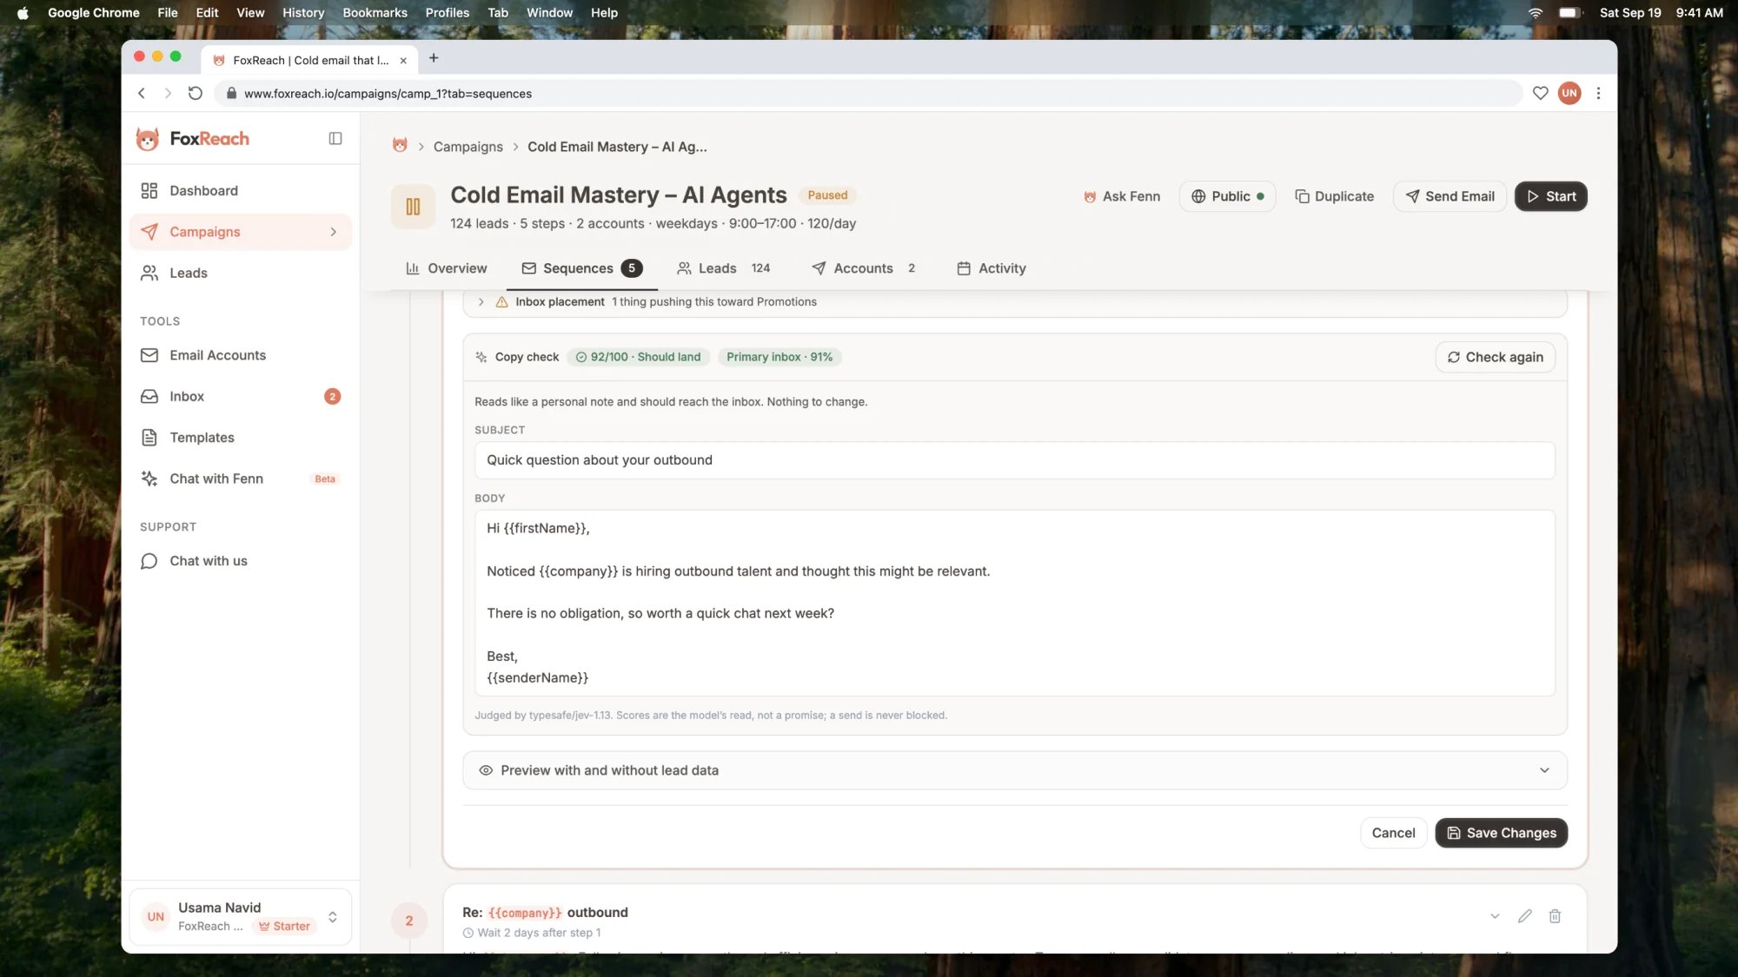Open the History menu in the menu bar

(302, 13)
